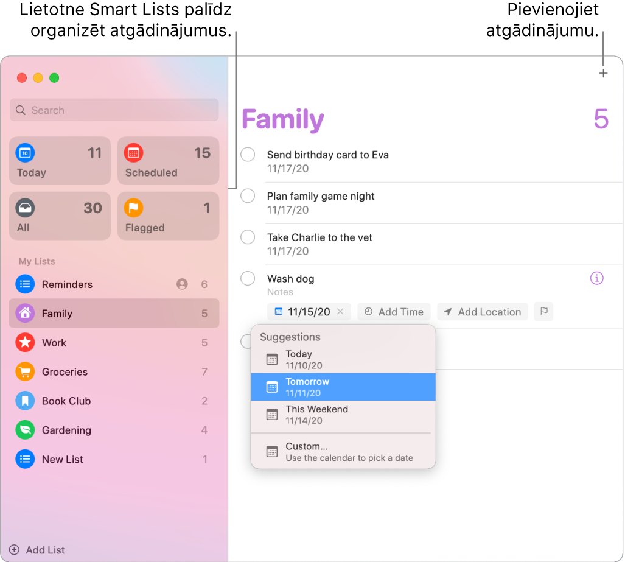This screenshot has height=562, width=625.
Task: Open the Today smart list tile
Action: coord(60,161)
